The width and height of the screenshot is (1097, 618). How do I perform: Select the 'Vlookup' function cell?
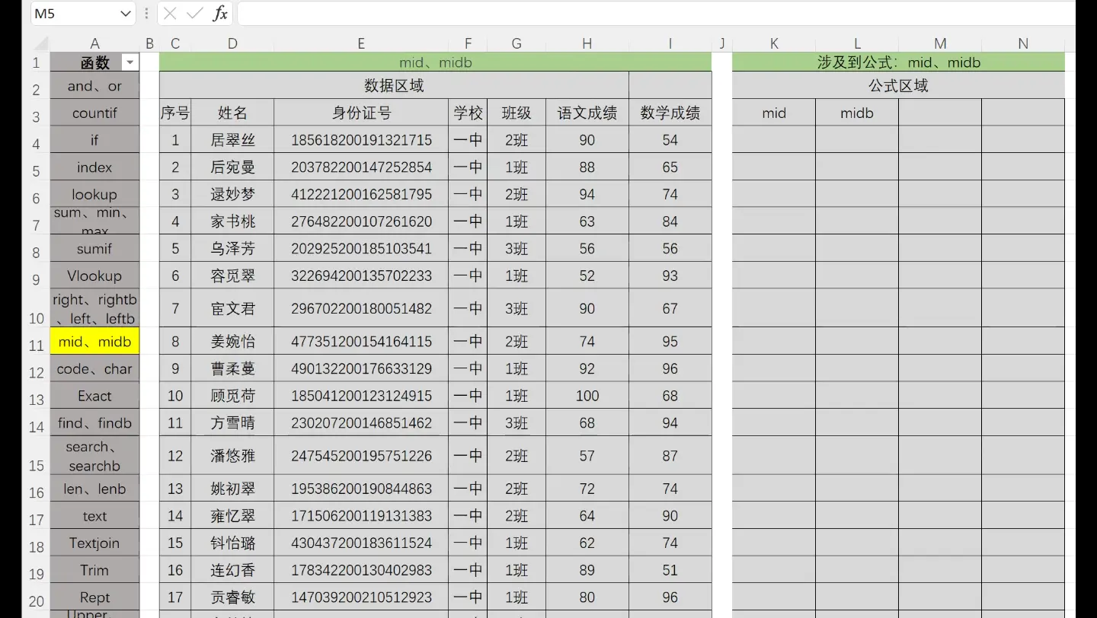click(94, 276)
